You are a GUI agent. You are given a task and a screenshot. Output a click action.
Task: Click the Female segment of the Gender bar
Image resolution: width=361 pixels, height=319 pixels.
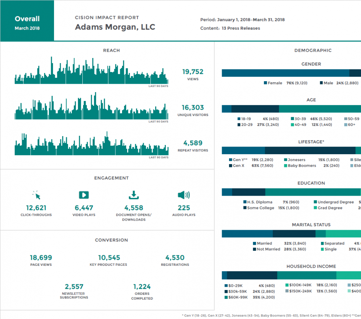[286, 73]
